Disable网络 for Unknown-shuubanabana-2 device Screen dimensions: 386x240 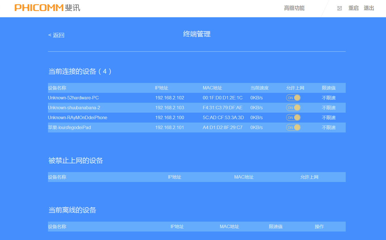coord(293,108)
